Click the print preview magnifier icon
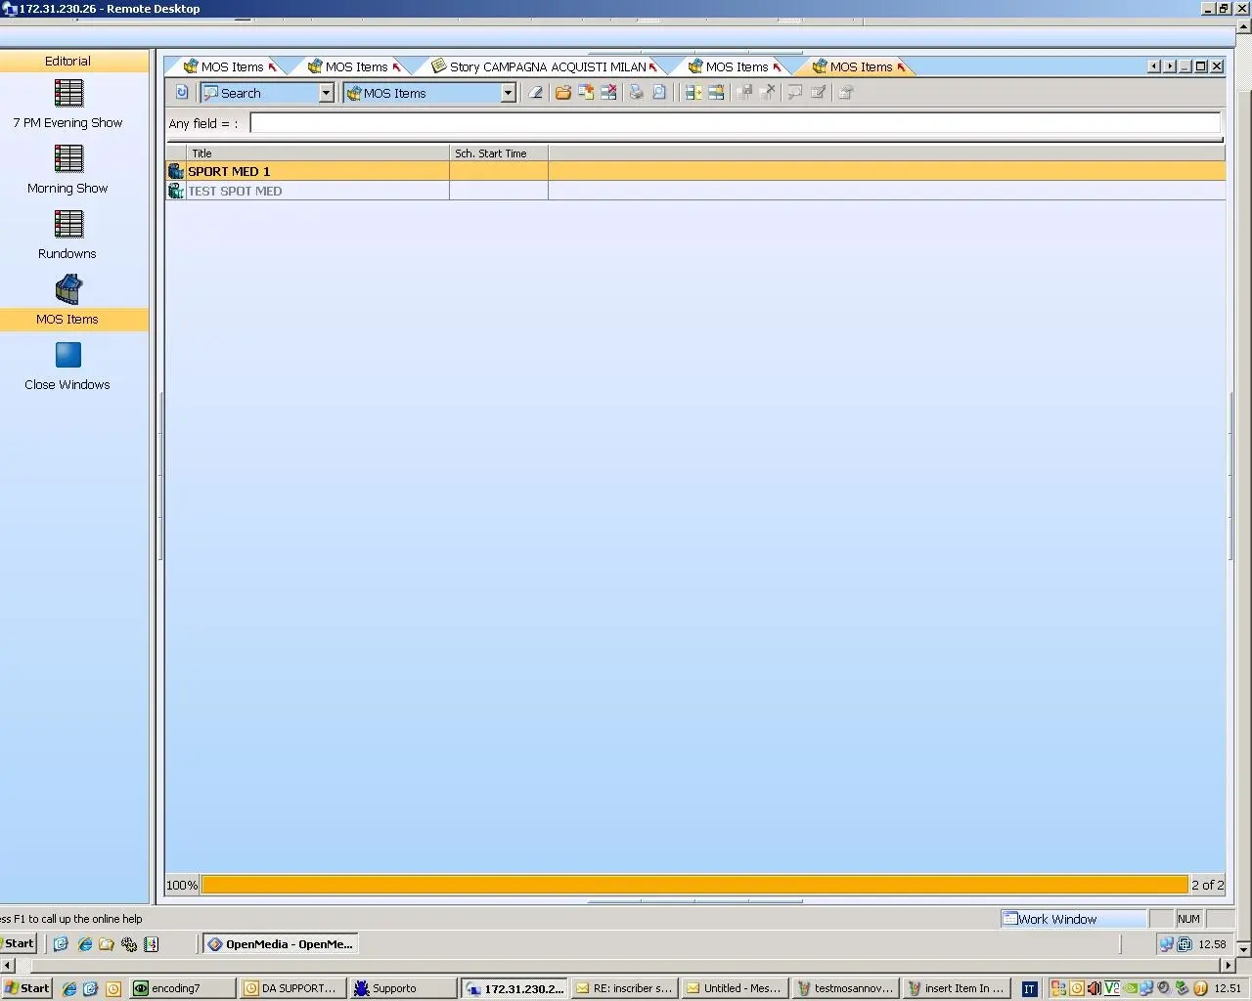 659,93
